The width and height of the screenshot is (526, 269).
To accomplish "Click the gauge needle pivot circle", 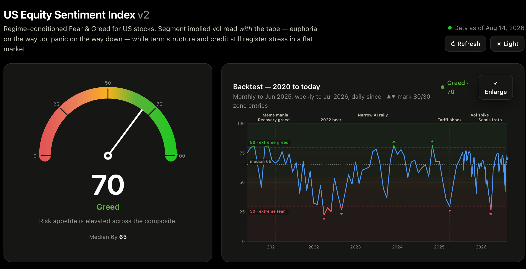I will [108, 156].
